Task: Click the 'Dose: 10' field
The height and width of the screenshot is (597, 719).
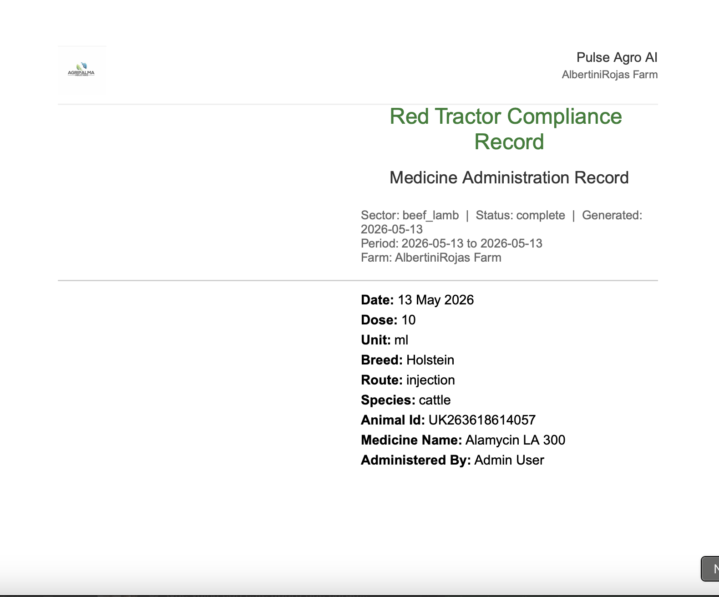Action: 388,320
